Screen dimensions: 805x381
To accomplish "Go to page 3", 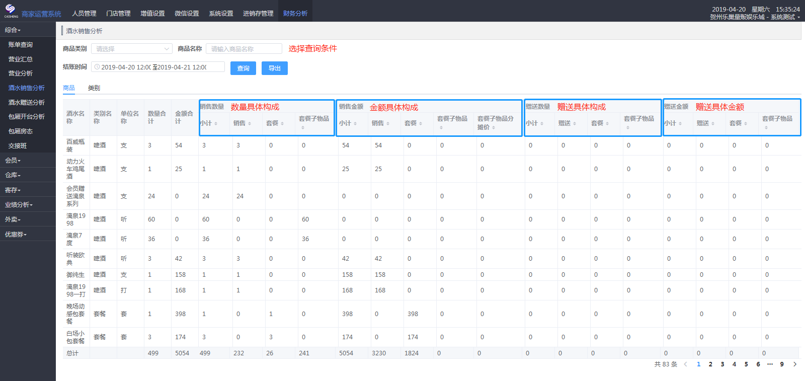I will [x=722, y=364].
